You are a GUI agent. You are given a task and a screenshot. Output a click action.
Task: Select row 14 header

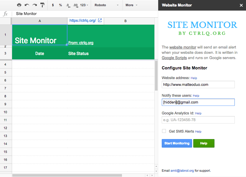[x=5, y=144]
